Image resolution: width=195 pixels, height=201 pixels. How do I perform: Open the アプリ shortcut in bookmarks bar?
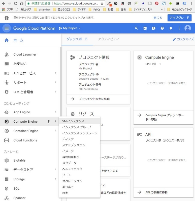pyautogui.click(x=7, y=10)
